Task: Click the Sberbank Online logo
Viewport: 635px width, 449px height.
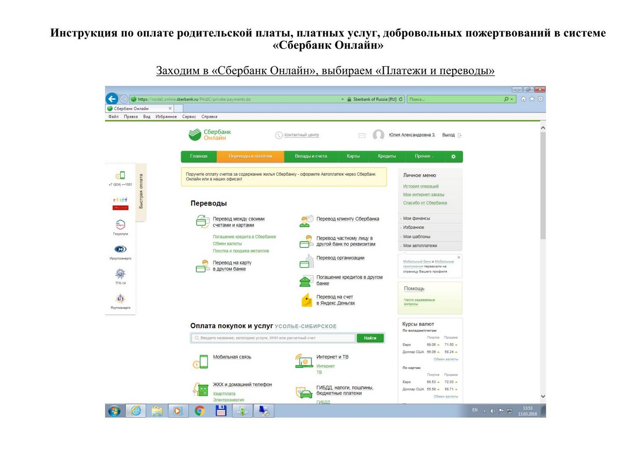Action: click(210, 135)
